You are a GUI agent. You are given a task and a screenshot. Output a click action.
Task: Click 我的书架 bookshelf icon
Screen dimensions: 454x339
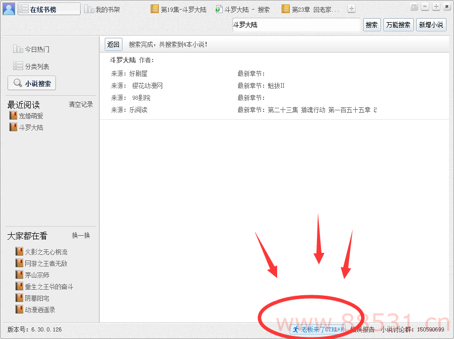89,9
